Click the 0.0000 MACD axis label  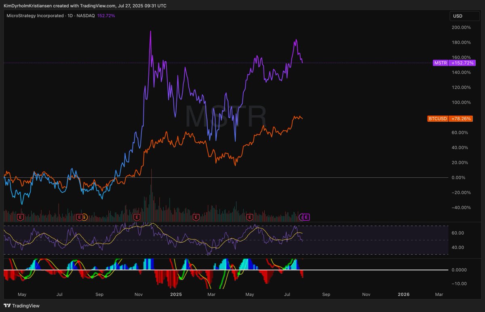click(x=460, y=270)
